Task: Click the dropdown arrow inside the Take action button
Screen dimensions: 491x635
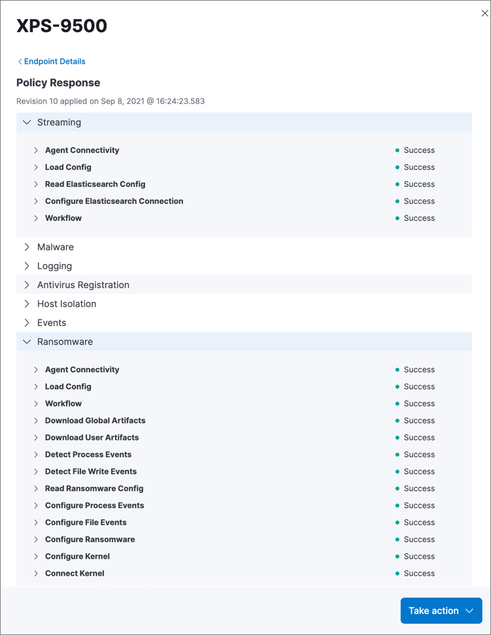Action: coord(469,610)
